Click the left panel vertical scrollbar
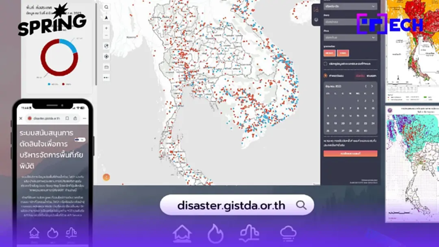The height and width of the screenshot is (247, 439). (96, 44)
